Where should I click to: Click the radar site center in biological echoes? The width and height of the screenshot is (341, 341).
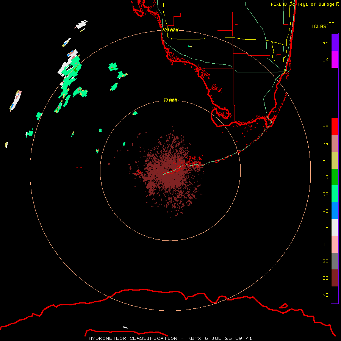pyautogui.click(x=170, y=170)
